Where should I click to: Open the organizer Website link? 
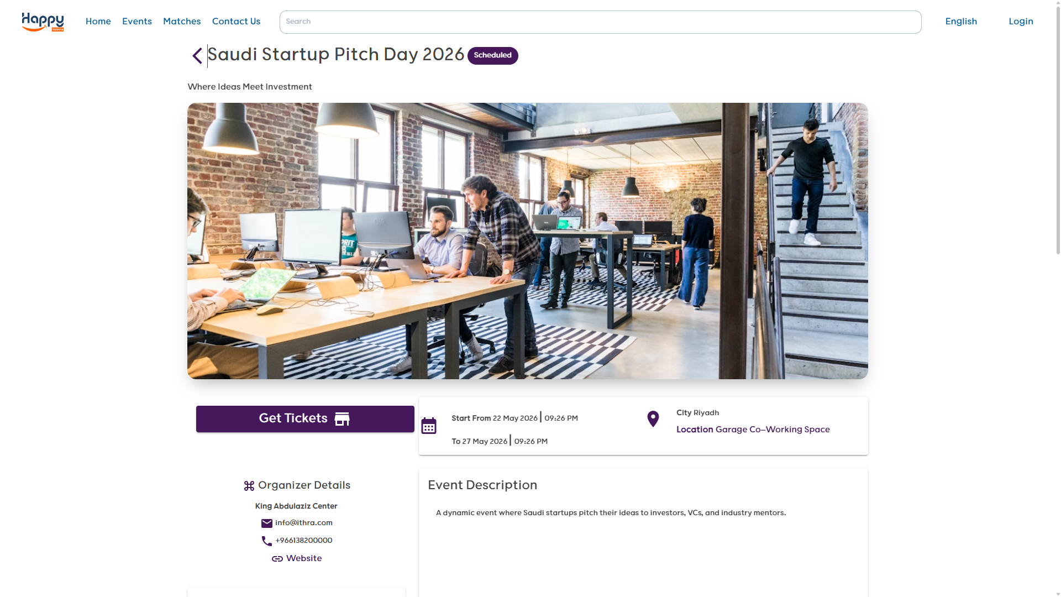(x=304, y=558)
